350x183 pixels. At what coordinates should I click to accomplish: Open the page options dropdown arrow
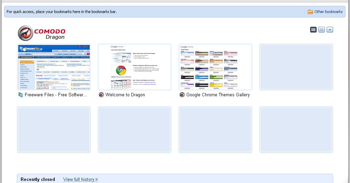(x=330, y=29)
